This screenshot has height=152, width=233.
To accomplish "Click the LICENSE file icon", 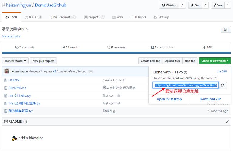I will tap(6, 80).
